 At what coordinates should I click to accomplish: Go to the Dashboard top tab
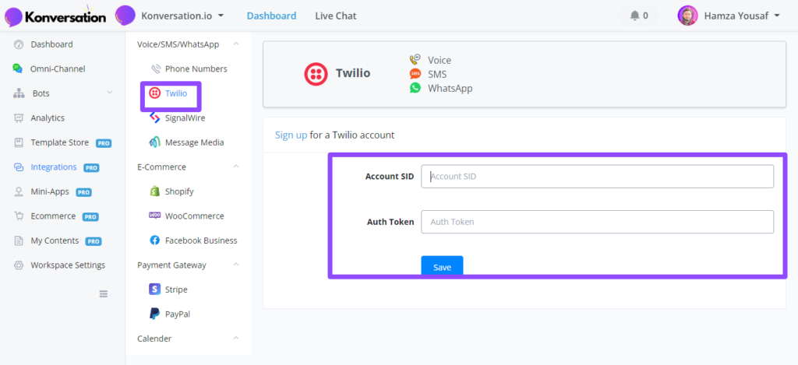271,16
